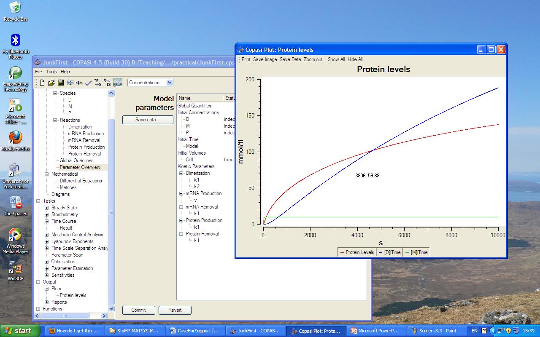
Task: Click the Save floppy disk icon
Action: (x=60, y=83)
